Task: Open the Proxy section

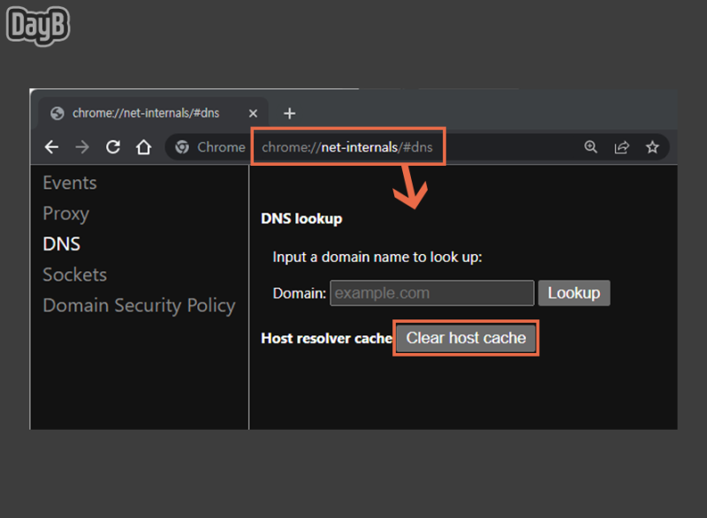Action: click(x=65, y=214)
